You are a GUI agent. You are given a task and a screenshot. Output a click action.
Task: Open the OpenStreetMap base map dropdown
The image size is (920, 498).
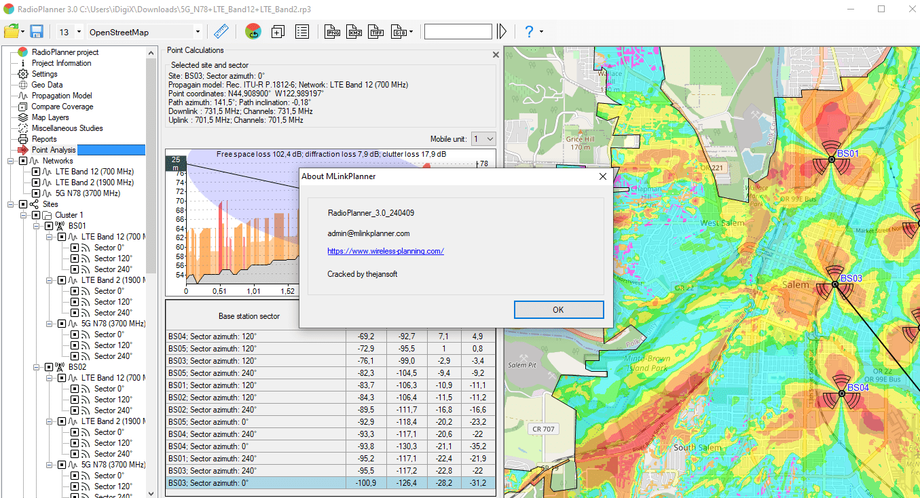pyautogui.click(x=198, y=32)
